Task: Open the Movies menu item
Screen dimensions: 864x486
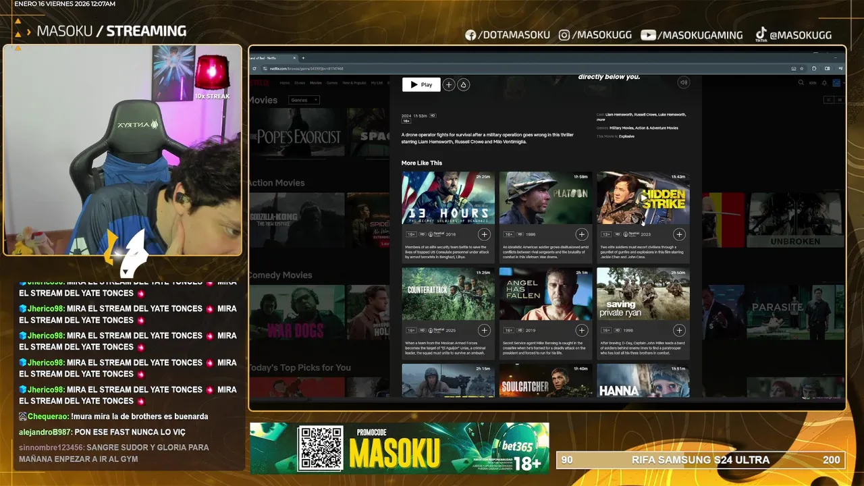Action: (x=315, y=82)
